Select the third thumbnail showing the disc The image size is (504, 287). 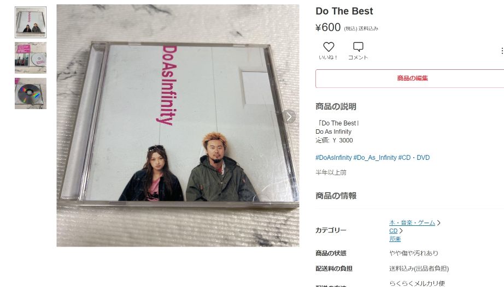pos(31,94)
